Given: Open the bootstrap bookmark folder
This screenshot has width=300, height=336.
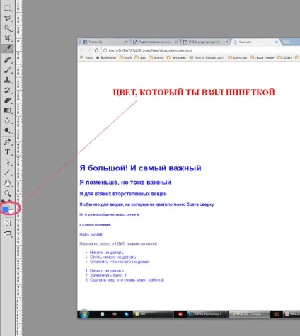Looking at the screenshot, I should click(238, 57).
